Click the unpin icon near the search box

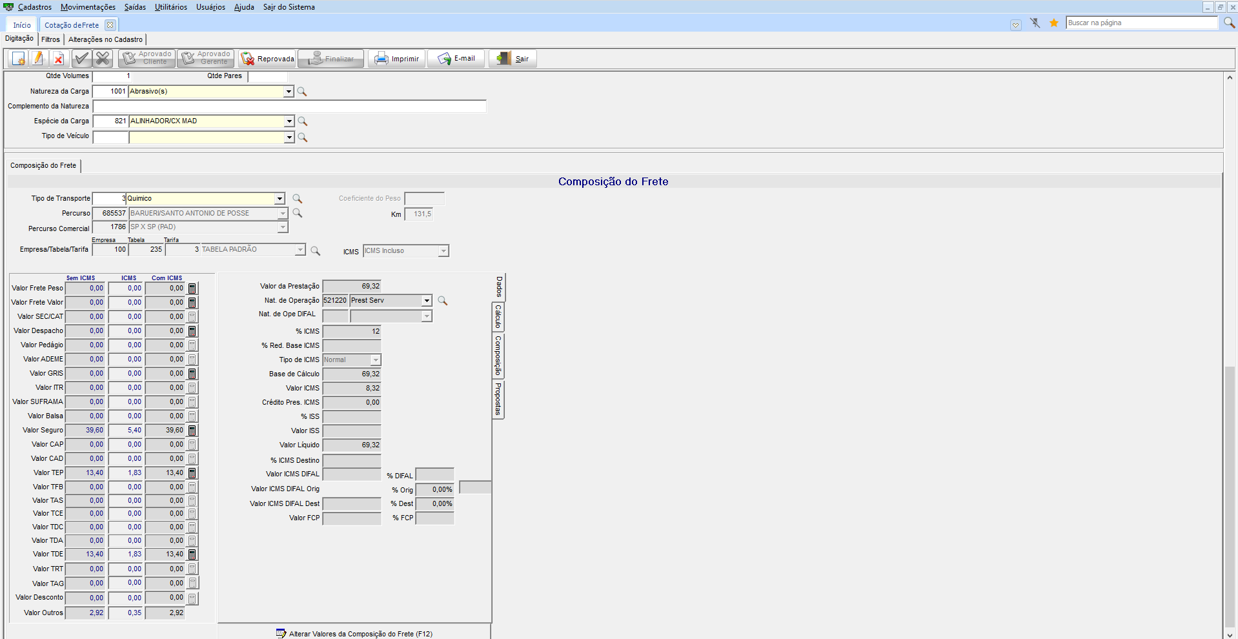[x=1035, y=23]
